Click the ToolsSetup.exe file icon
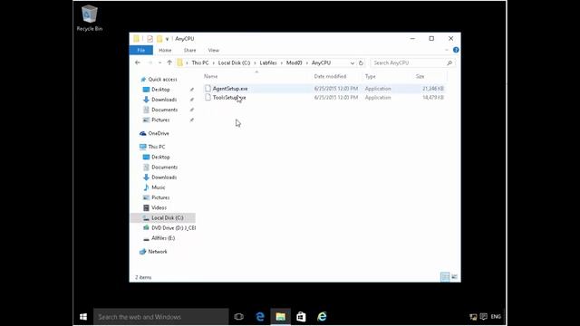This screenshot has height=326, width=580. tap(208, 97)
